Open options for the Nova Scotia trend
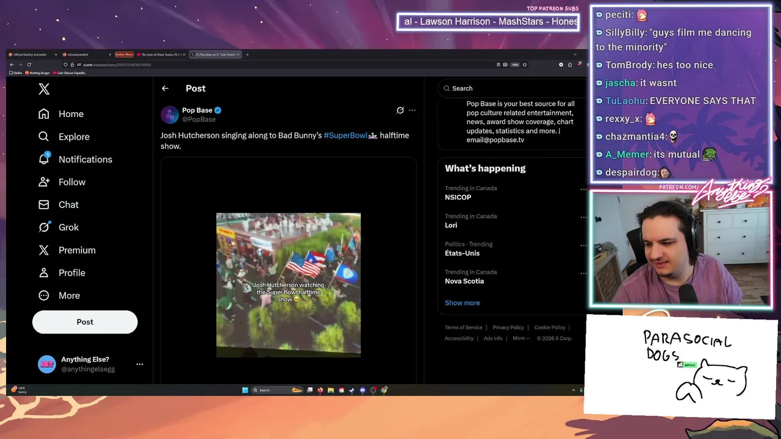Screen dimensions: 781x439 click(x=583, y=274)
